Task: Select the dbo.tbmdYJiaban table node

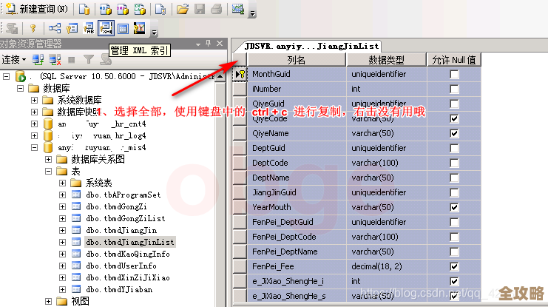Action: pyautogui.click(x=119, y=289)
